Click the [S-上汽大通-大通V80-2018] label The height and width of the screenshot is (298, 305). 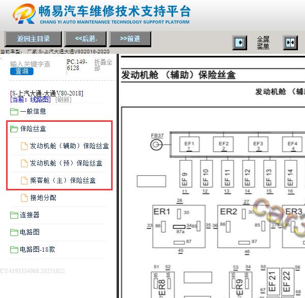47,93
